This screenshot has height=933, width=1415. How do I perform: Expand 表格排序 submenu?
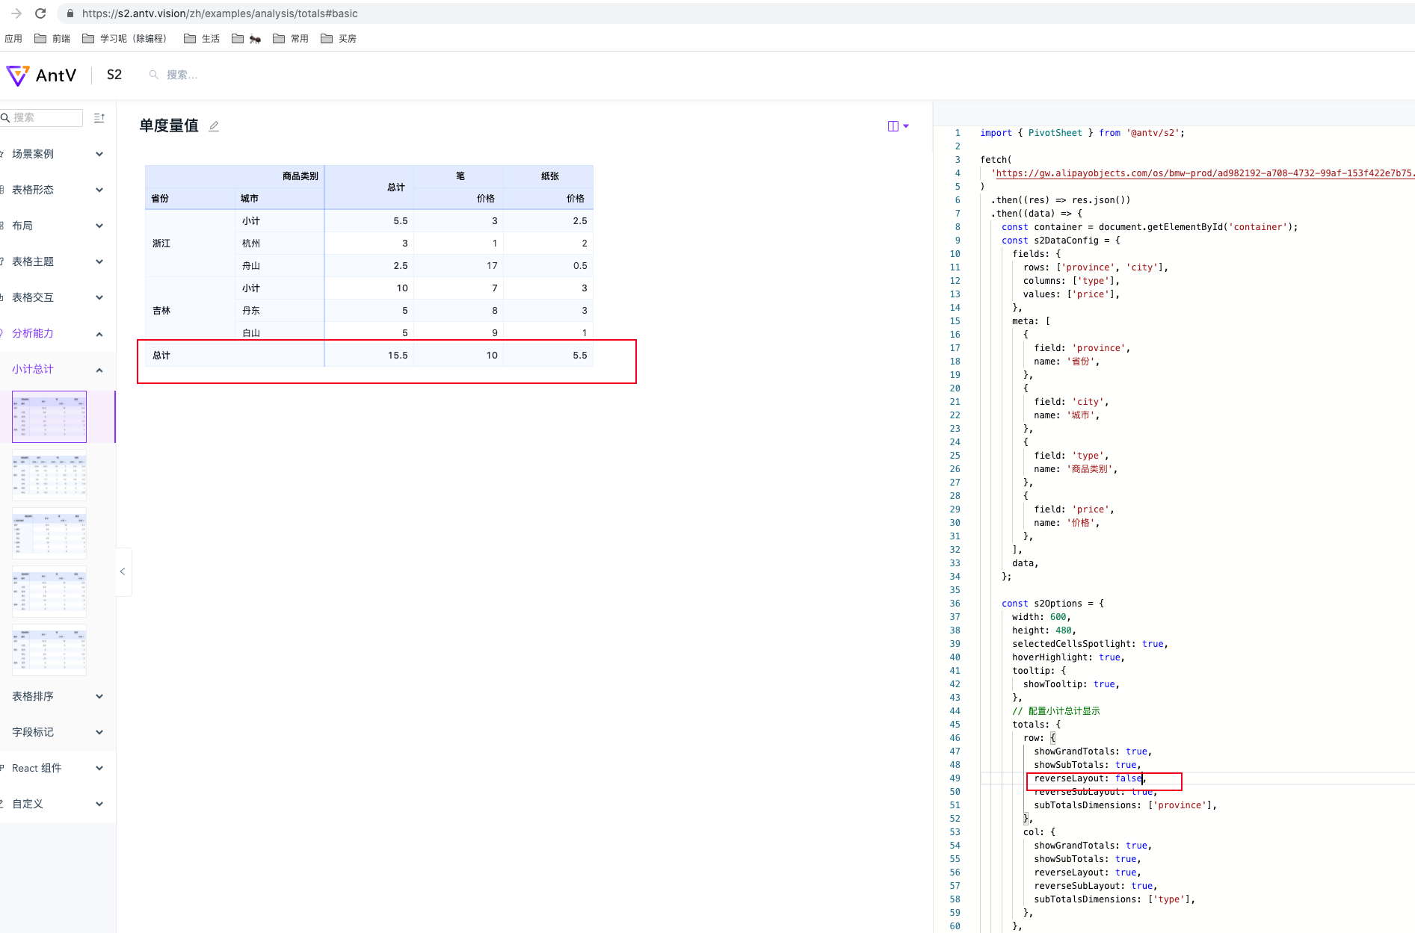[x=58, y=696]
